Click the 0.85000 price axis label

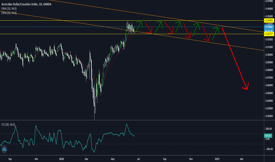tap(269, 93)
